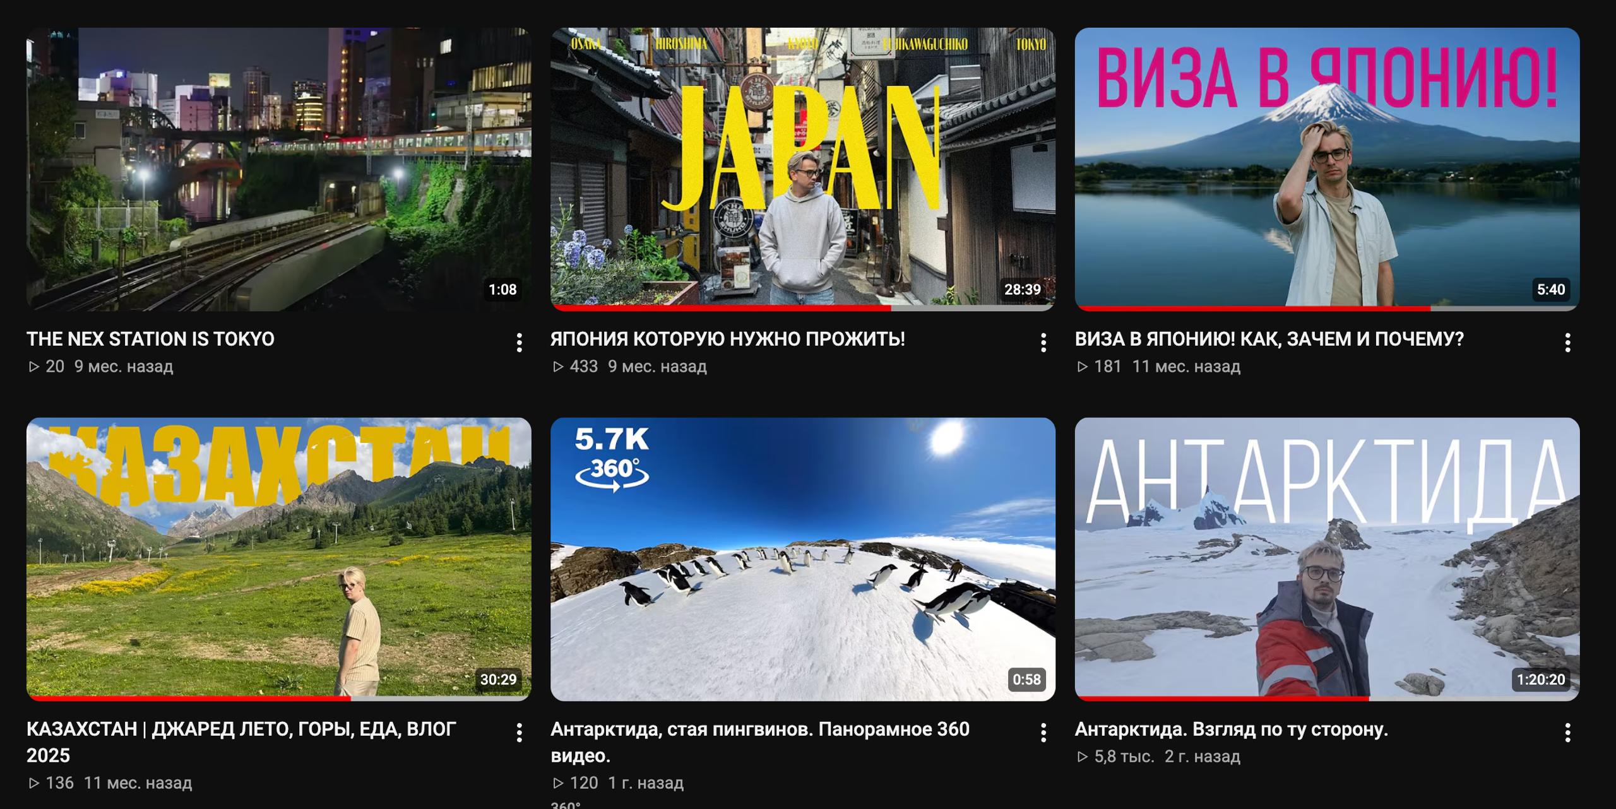
Task: Click '2 г. назад' upload date
Action: coord(1203,757)
